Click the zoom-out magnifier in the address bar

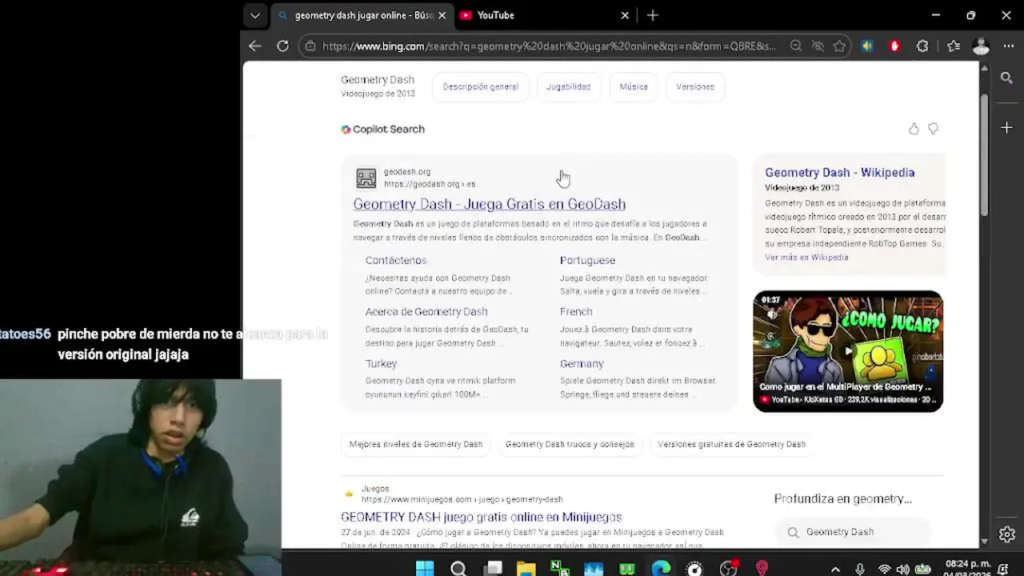(796, 46)
